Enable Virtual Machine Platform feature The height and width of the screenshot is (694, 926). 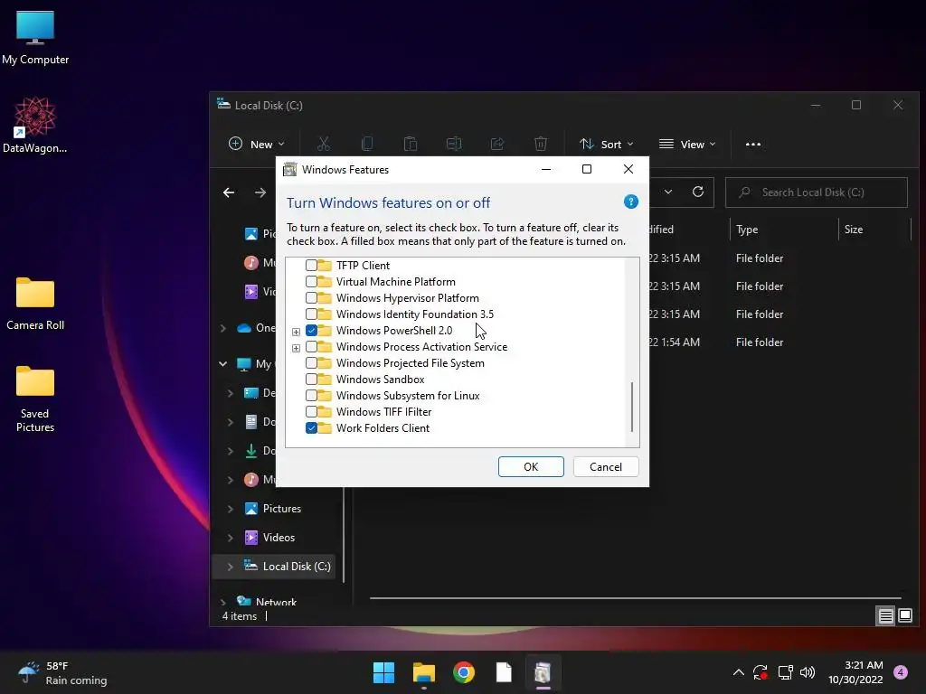coord(311,282)
